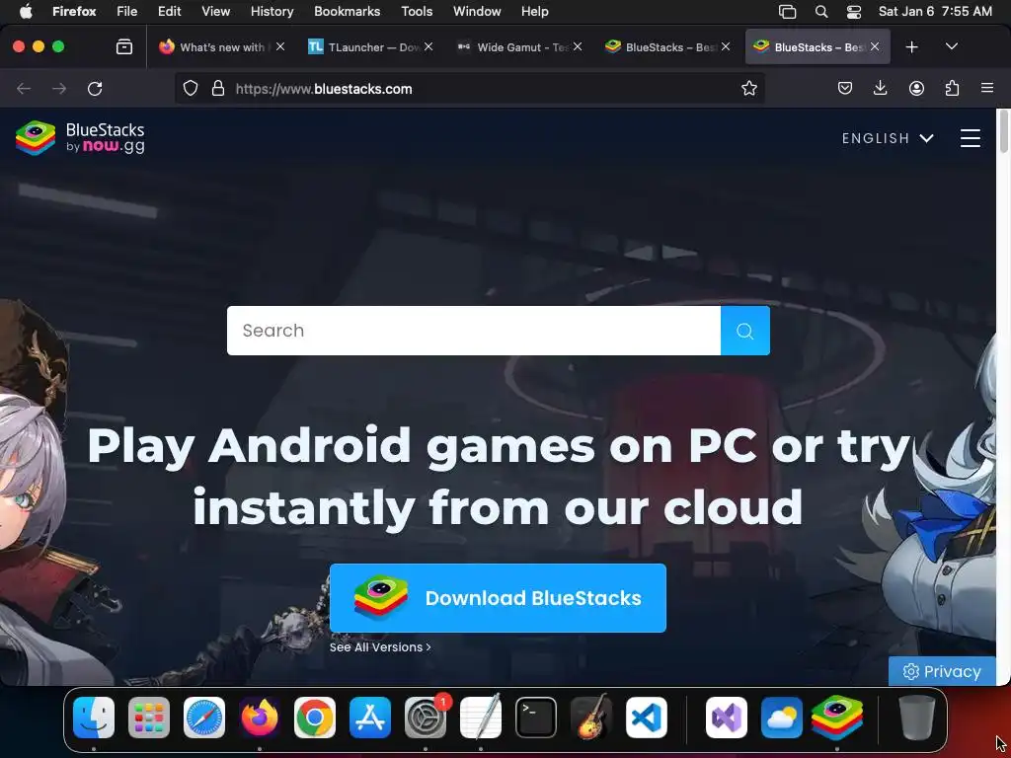Open Google Chrome from the Dock
Viewport: 1011px width, 758px height.
[x=315, y=718]
